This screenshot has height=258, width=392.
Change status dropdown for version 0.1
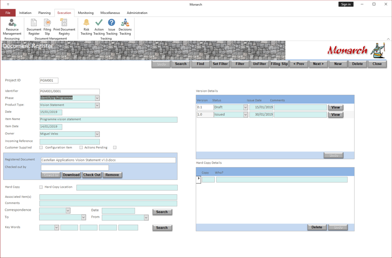(x=246, y=107)
